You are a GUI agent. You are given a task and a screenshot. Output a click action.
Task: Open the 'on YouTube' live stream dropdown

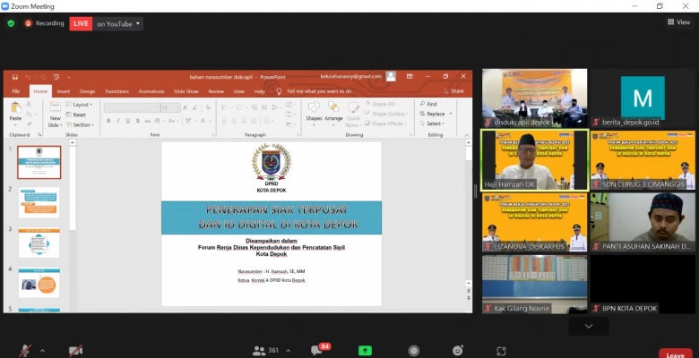pyautogui.click(x=118, y=23)
